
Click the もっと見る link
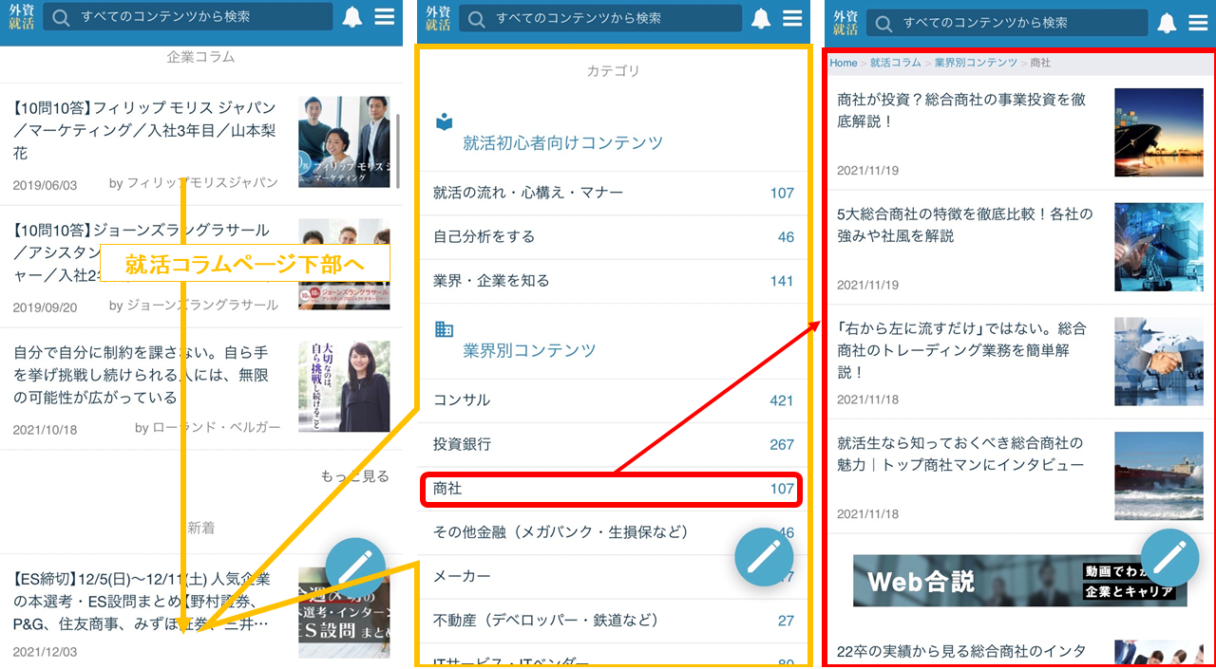[354, 476]
